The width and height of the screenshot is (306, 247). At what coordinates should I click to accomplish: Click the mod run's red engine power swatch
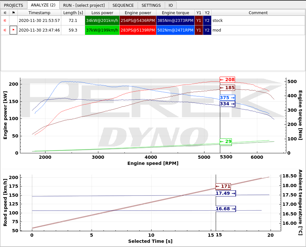pyautogui.click(x=138, y=30)
